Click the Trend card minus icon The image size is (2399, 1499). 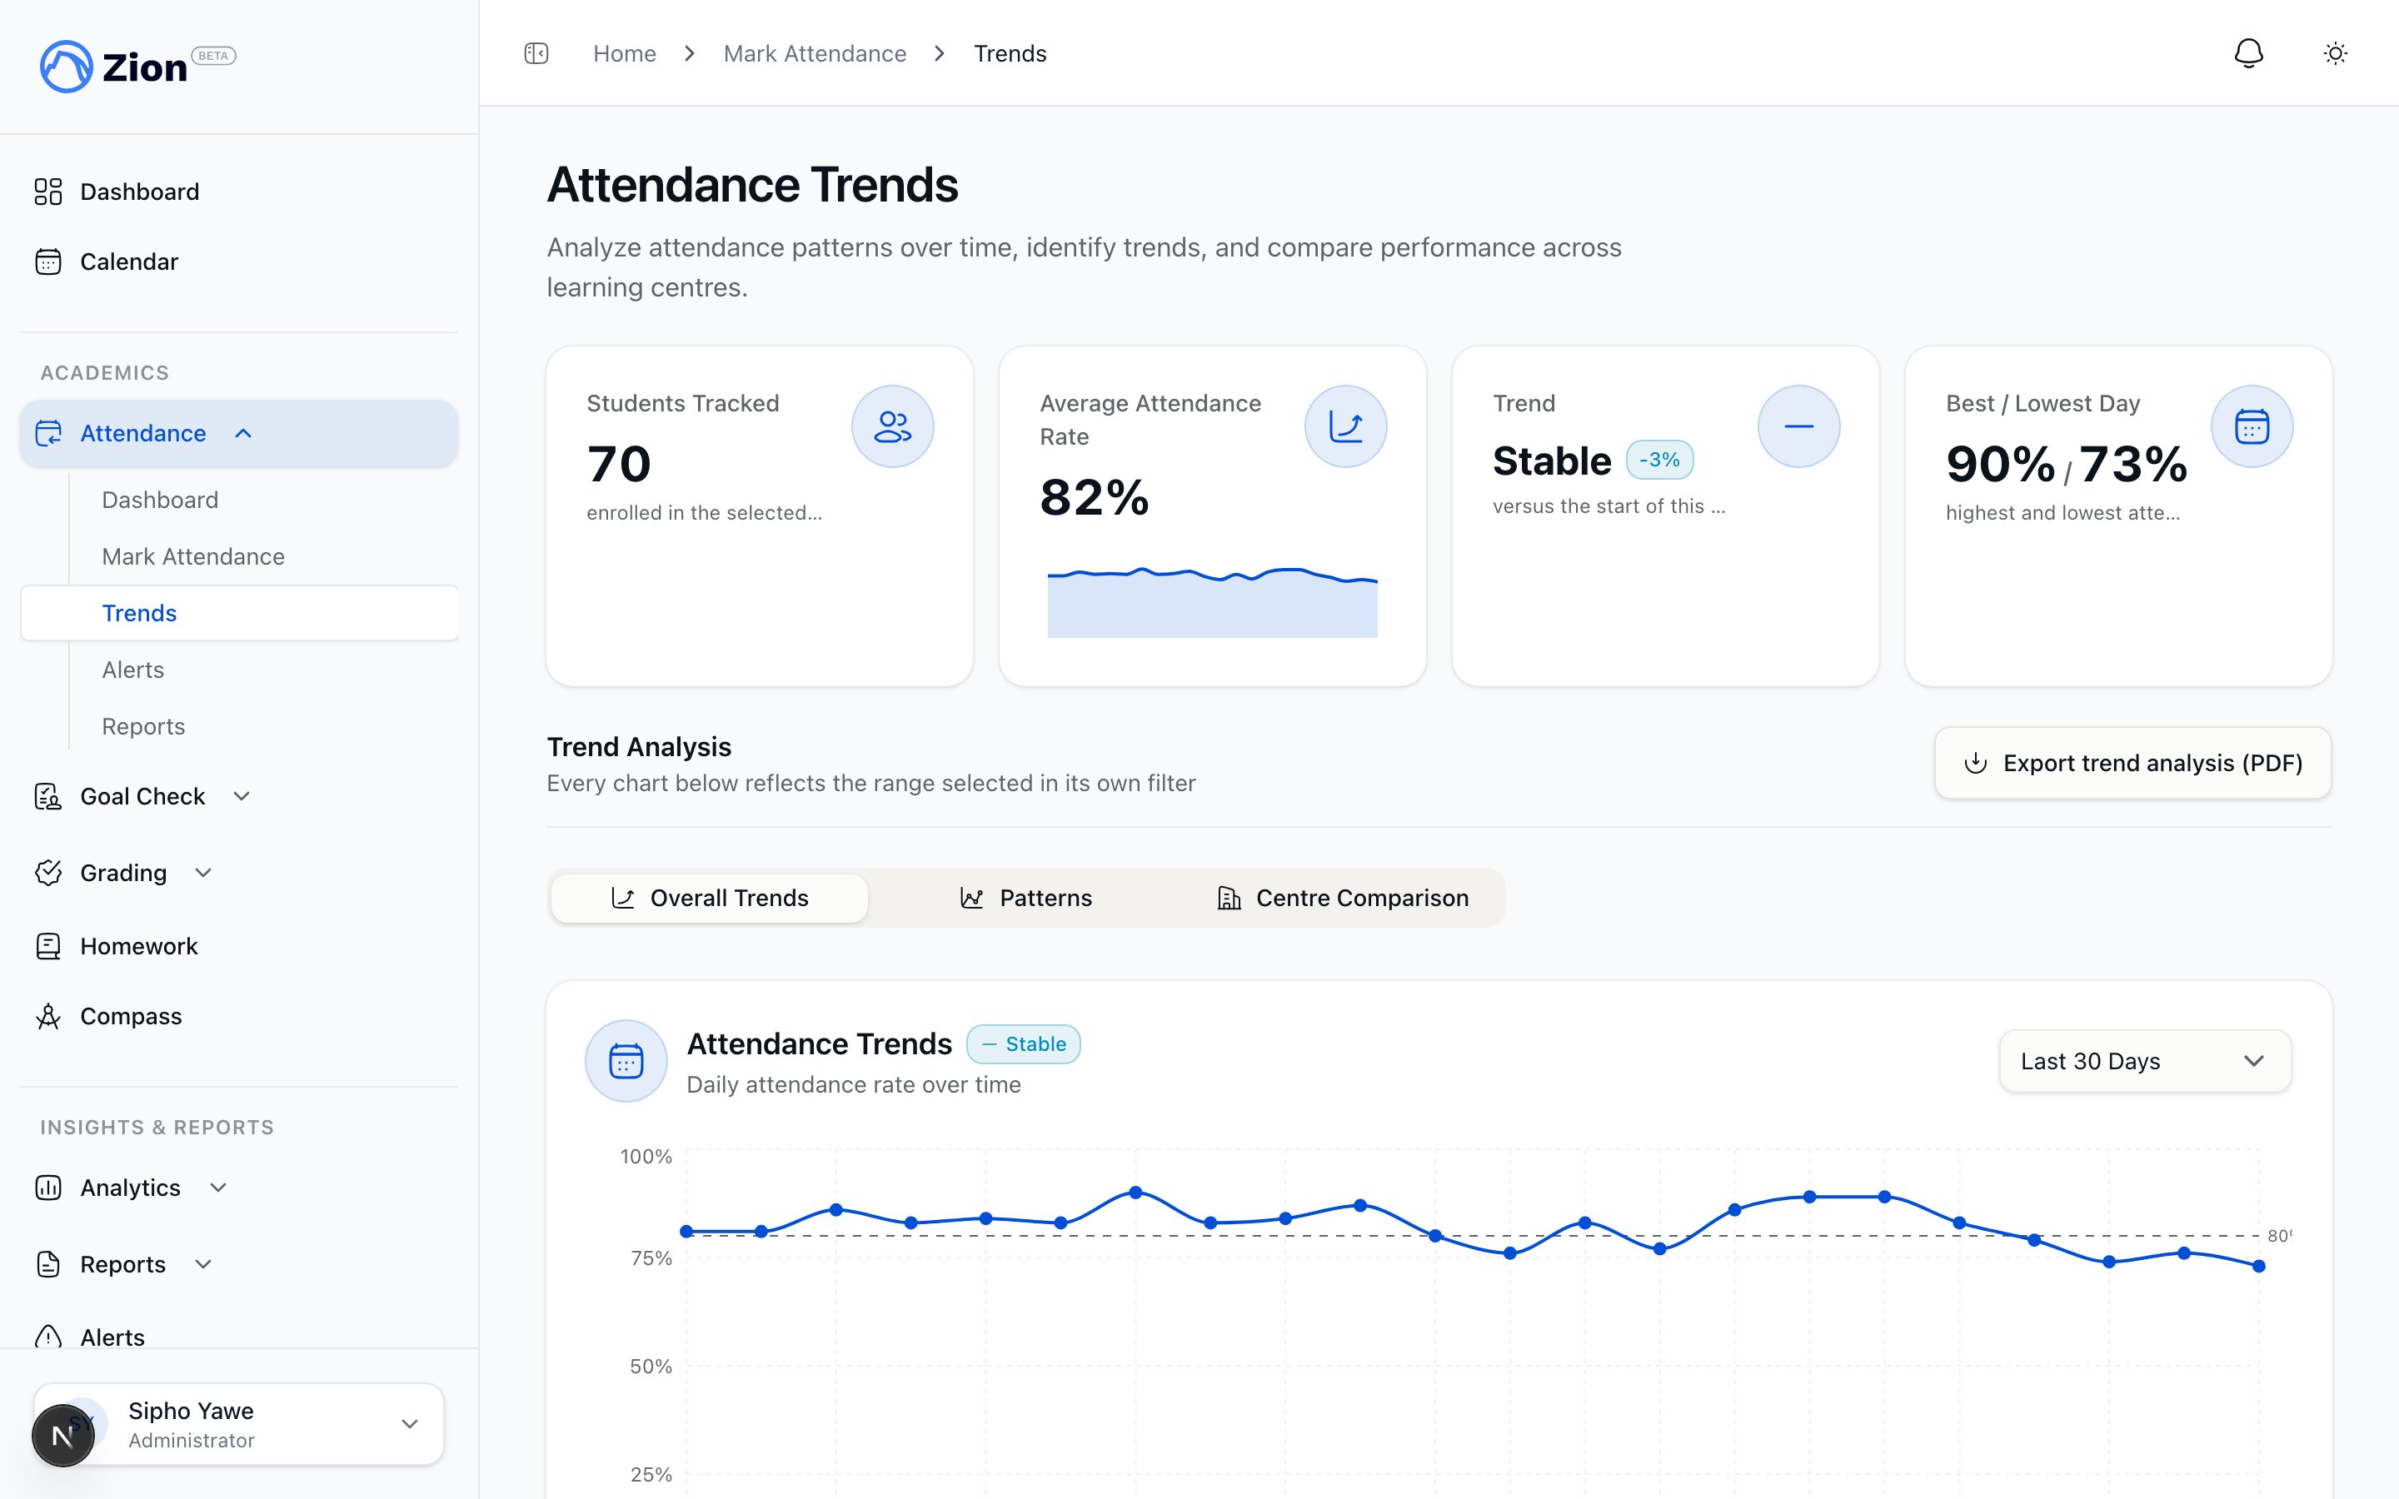pyautogui.click(x=1798, y=426)
